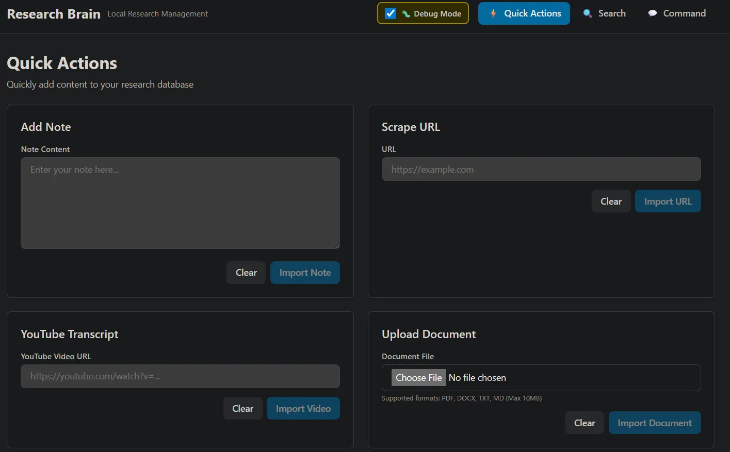730x452 pixels.
Task: Clear the Upload Document form
Action: coord(585,423)
